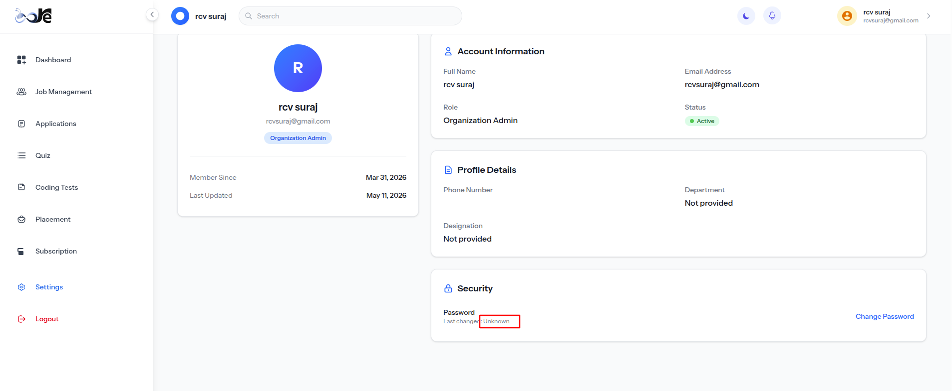Open Dashboard from the sidebar
952x391 pixels.
coord(53,60)
